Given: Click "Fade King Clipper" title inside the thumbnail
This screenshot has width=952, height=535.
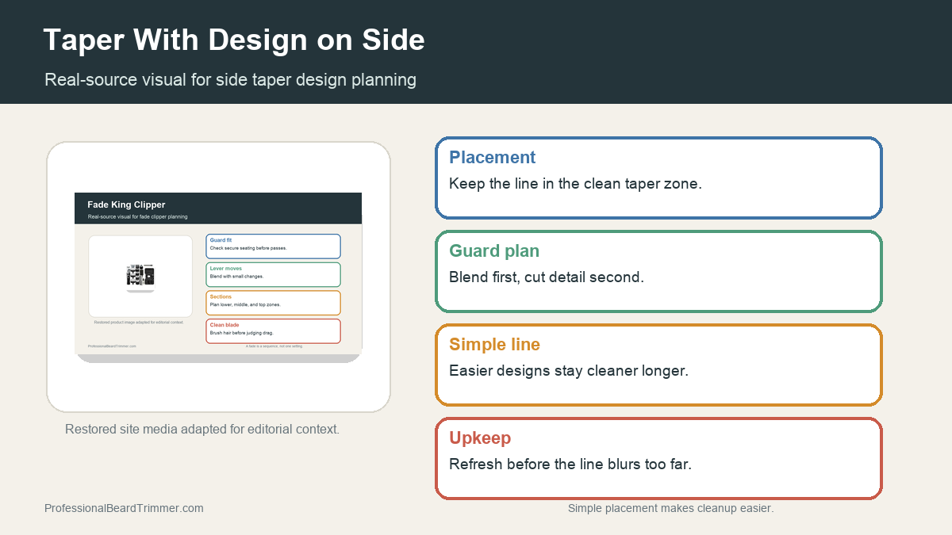Looking at the screenshot, I should [126, 204].
